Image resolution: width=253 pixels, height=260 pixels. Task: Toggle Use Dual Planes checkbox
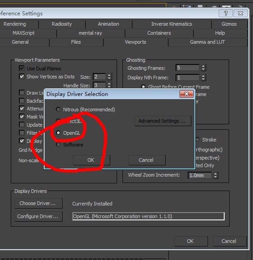pyautogui.click(x=22, y=68)
